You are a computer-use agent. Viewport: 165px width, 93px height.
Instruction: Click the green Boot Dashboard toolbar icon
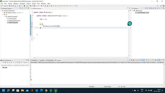pyautogui.click(x=24, y=6)
